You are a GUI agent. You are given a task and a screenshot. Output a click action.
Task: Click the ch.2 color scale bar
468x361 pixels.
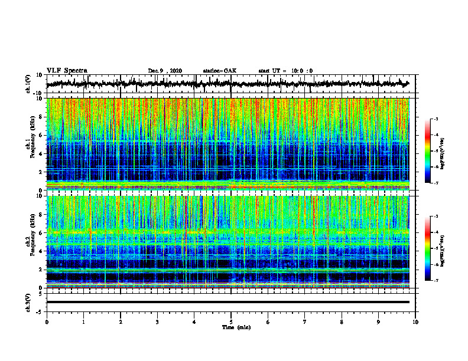pyautogui.click(x=428, y=248)
